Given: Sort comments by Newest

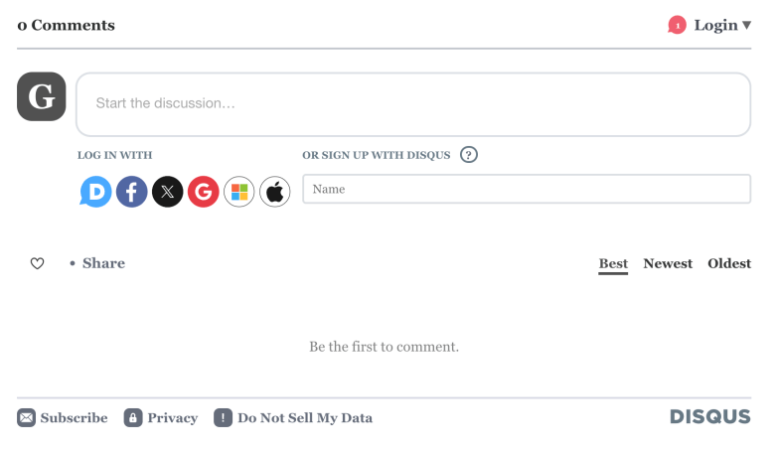Looking at the screenshot, I should point(668,263).
